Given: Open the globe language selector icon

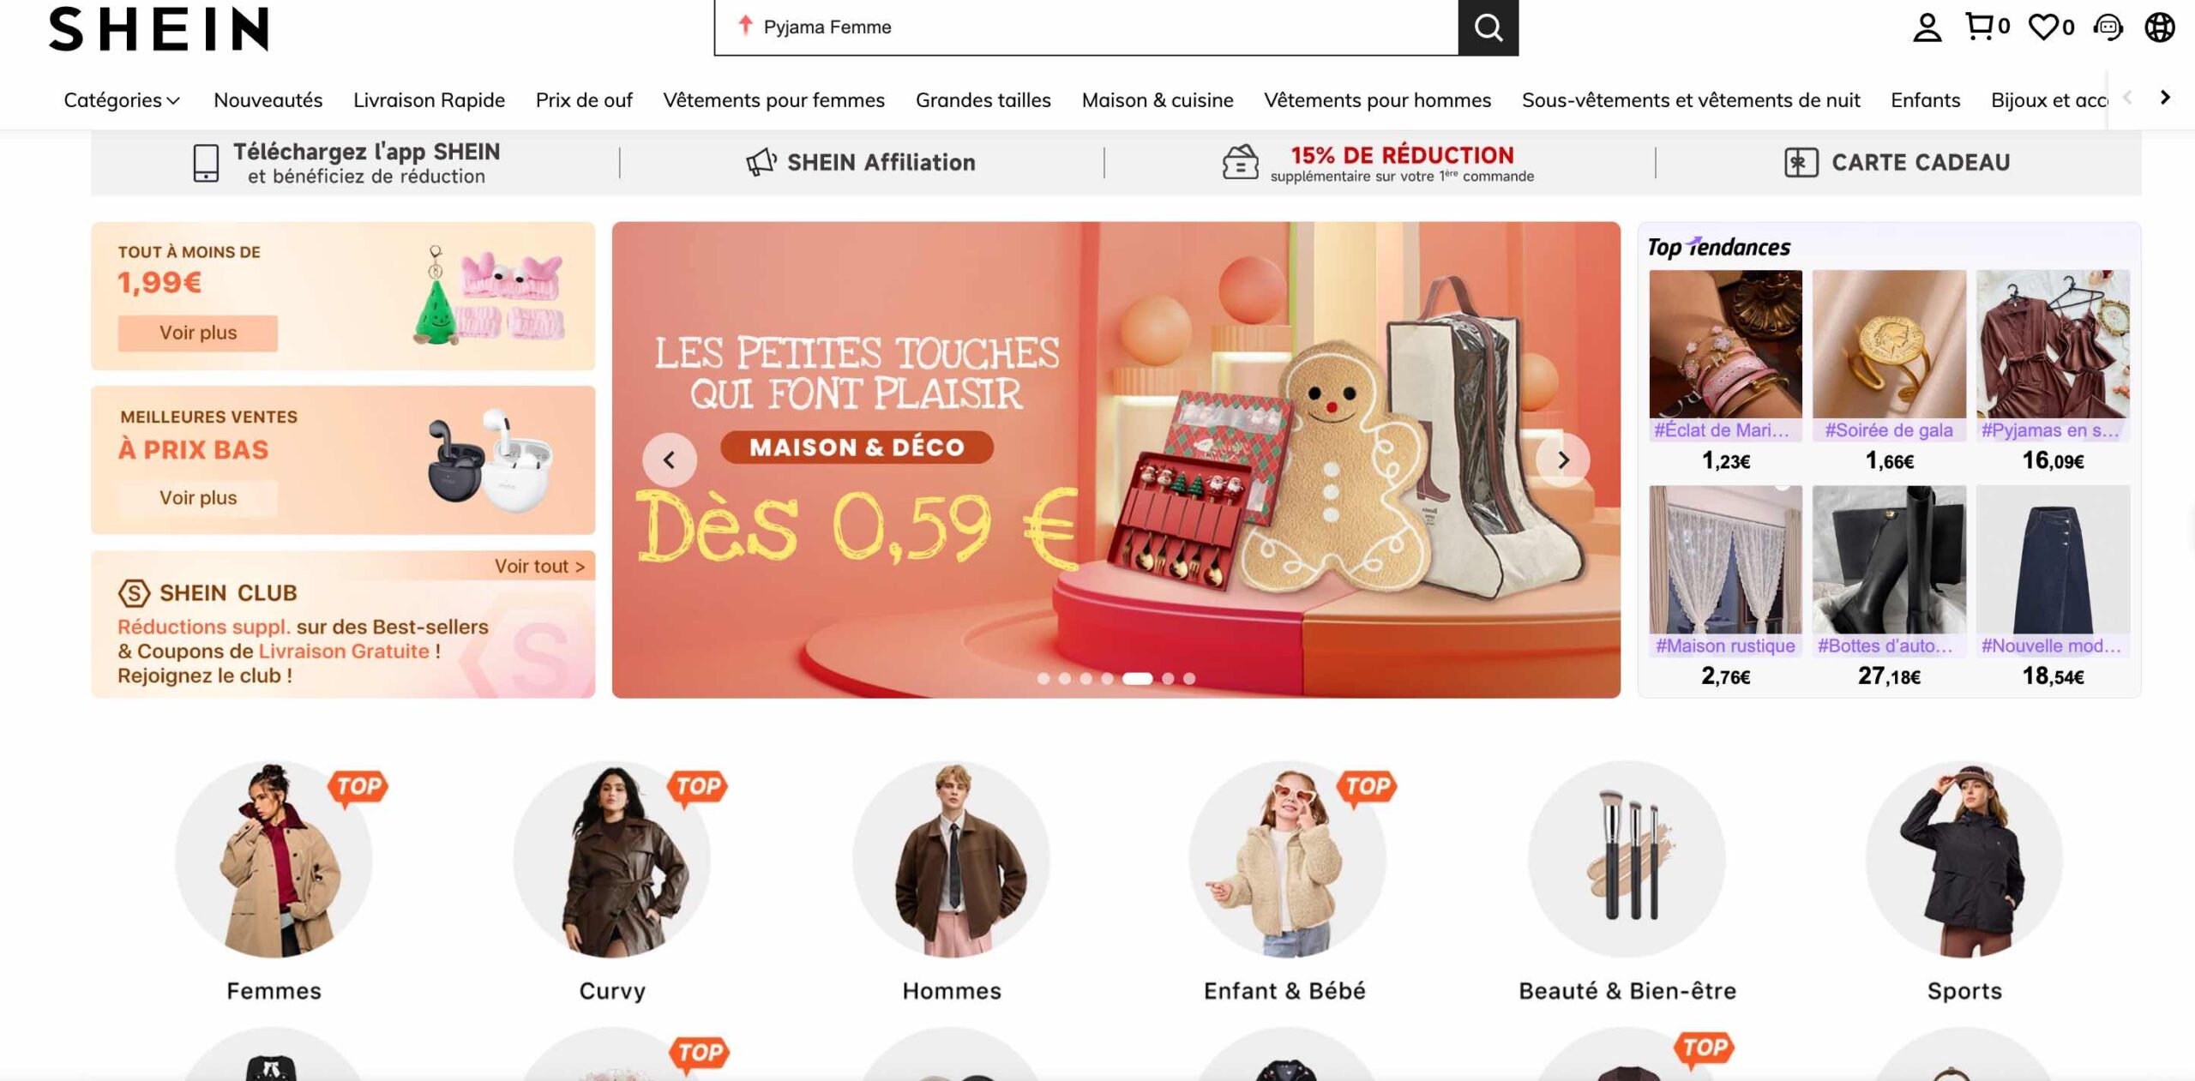Looking at the screenshot, I should pyautogui.click(x=2159, y=27).
